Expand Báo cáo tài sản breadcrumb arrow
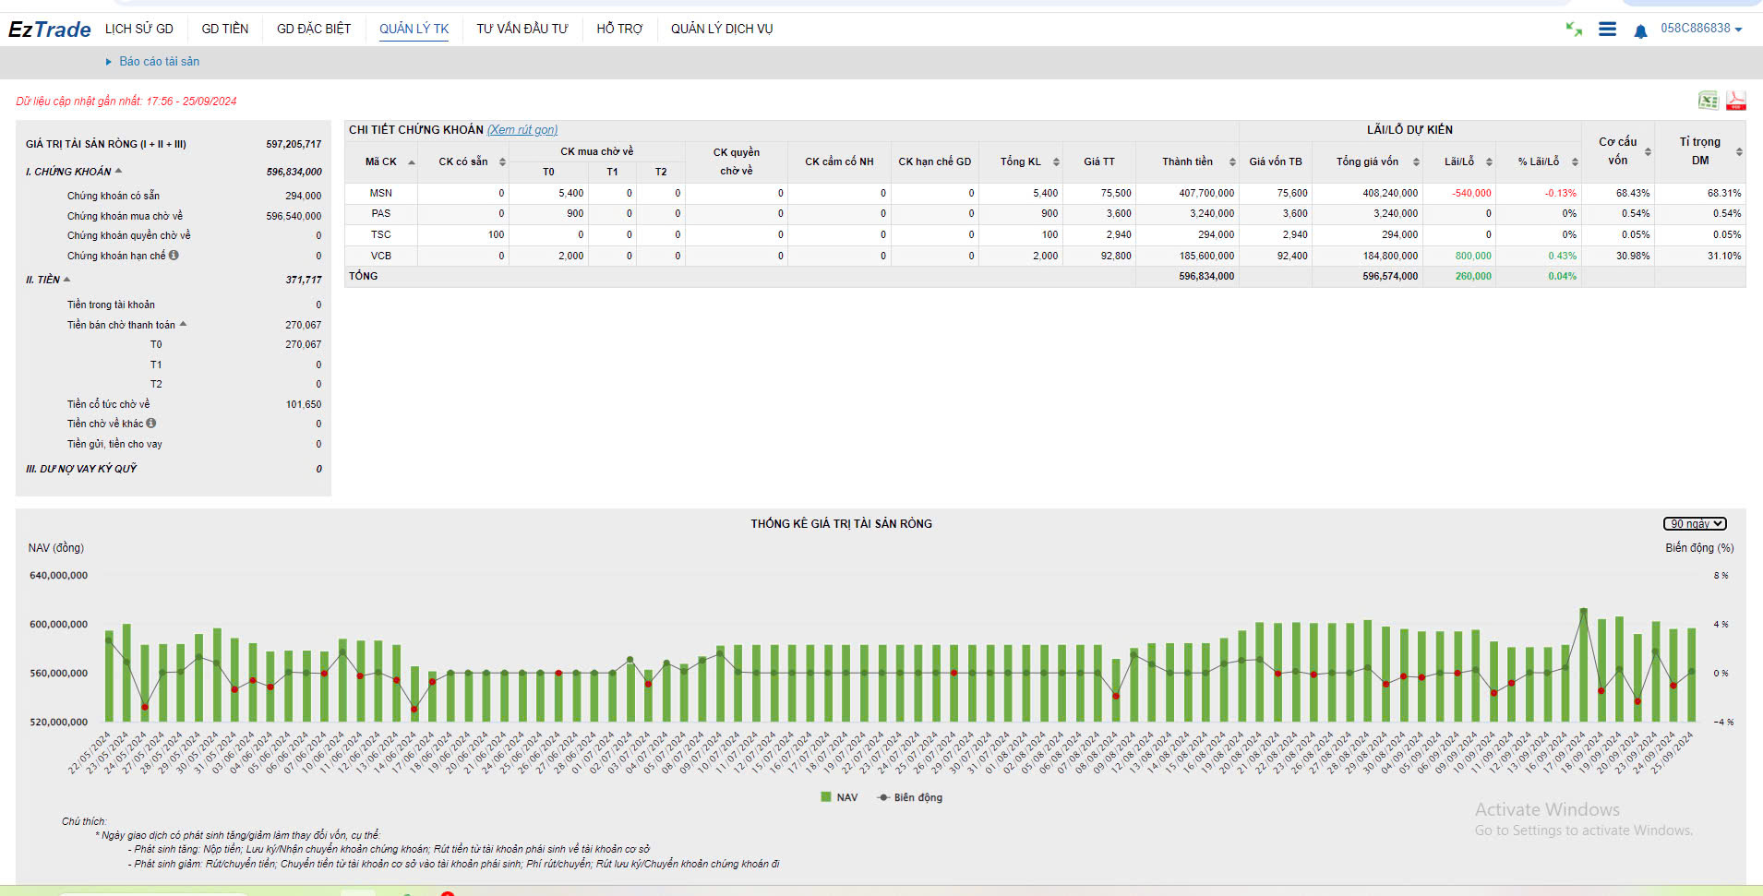1763x896 pixels. click(109, 62)
